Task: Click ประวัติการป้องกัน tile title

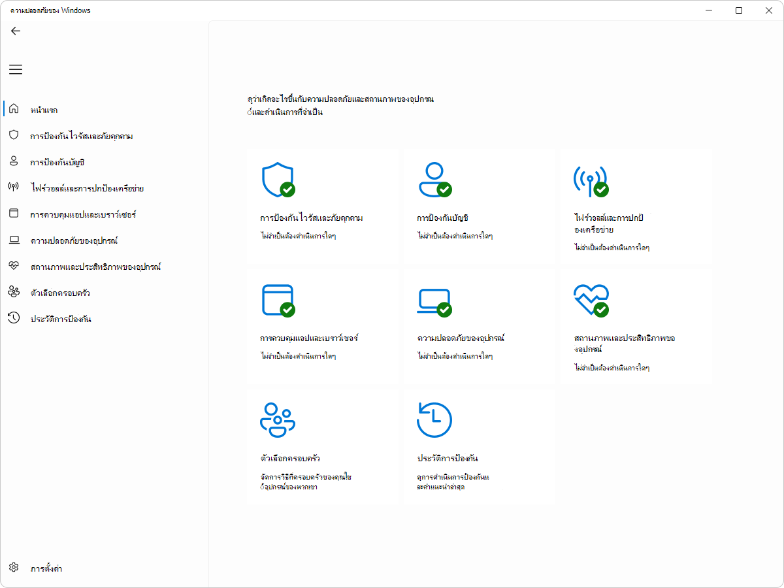Action: (x=448, y=458)
